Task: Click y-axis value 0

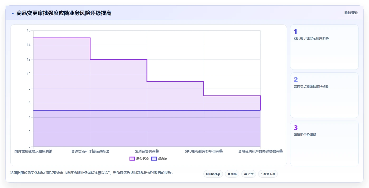Action: coord(30,146)
